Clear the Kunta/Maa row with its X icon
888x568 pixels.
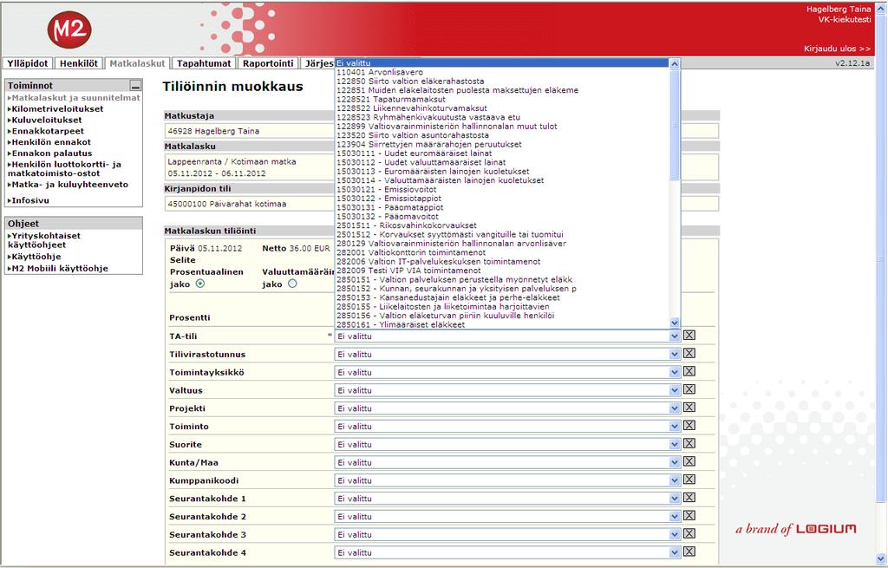point(689,461)
